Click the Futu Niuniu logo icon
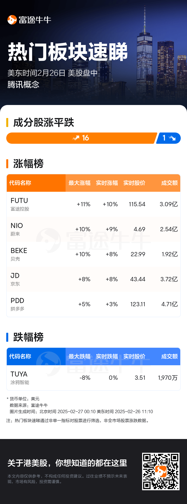This screenshot has width=187, height=504. pos(12,20)
